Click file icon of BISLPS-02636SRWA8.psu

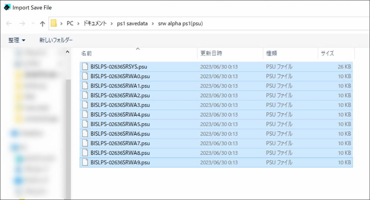click(x=85, y=153)
